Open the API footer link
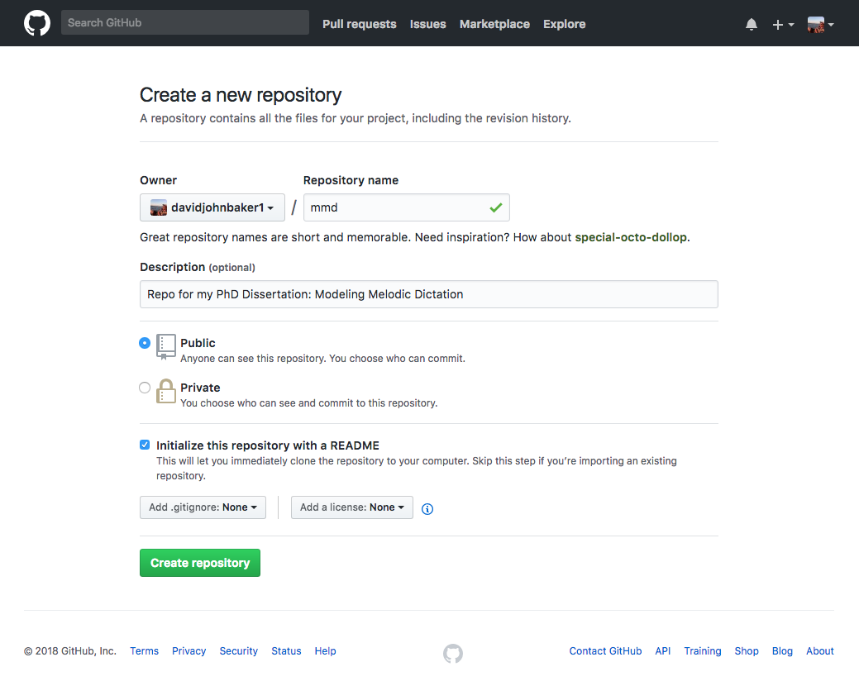The image size is (859, 681). 663,651
